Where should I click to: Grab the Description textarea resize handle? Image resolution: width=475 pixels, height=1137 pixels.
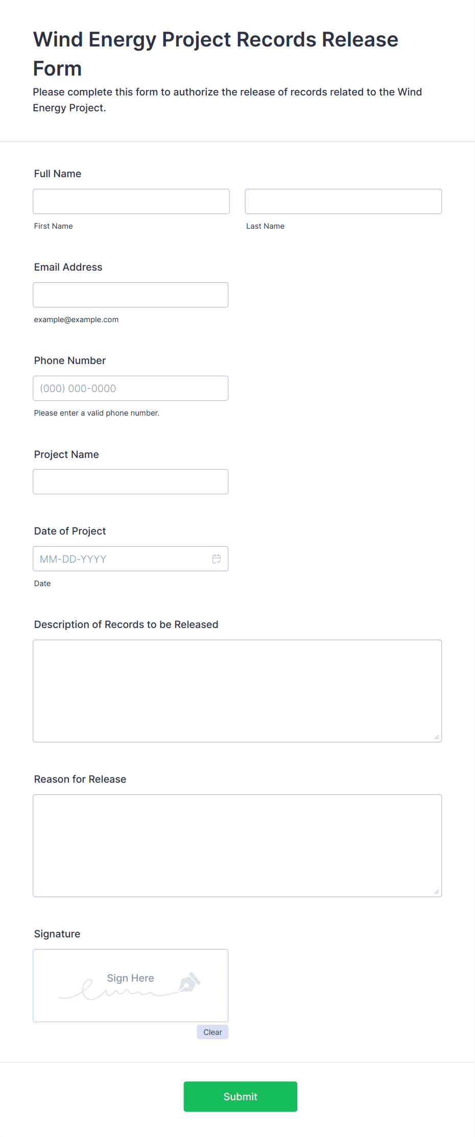[x=436, y=737]
